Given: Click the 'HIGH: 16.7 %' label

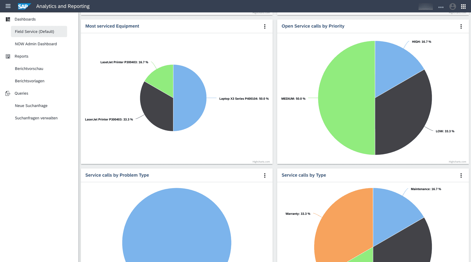Looking at the screenshot, I should [421, 42].
